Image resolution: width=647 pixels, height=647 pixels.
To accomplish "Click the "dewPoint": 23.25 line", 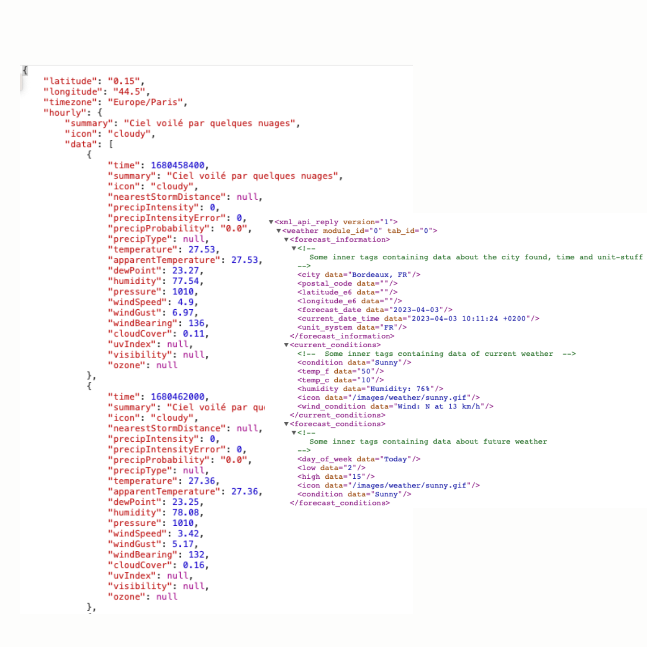I will click(156, 502).
